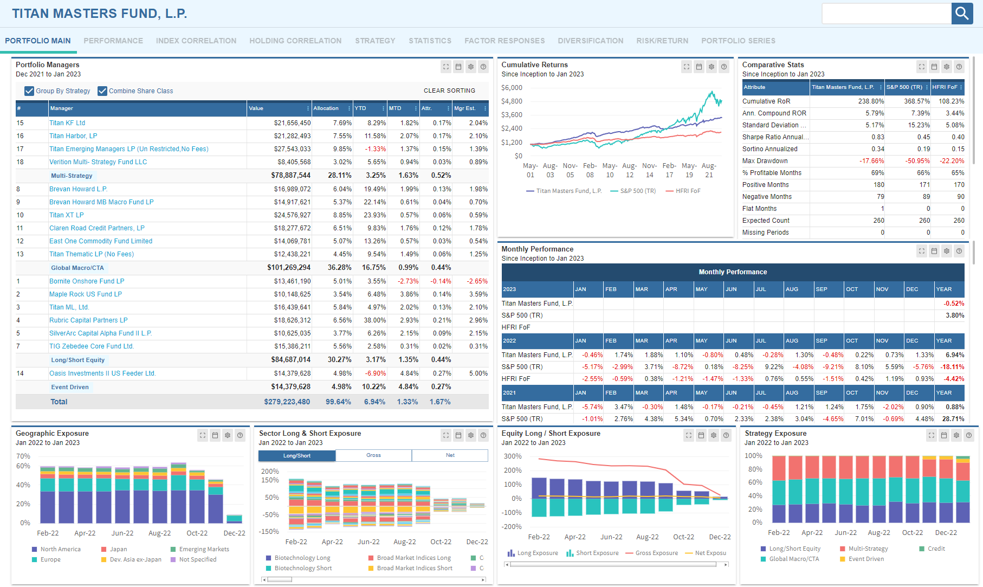Open calendar date range for Portfolio Managers
Screen dimensions: 983x587
point(458,67)
